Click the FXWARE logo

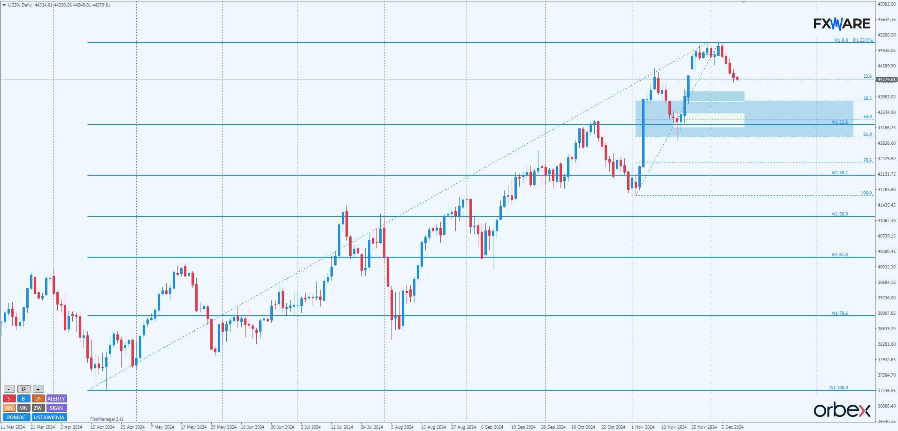tap(842, 23)
